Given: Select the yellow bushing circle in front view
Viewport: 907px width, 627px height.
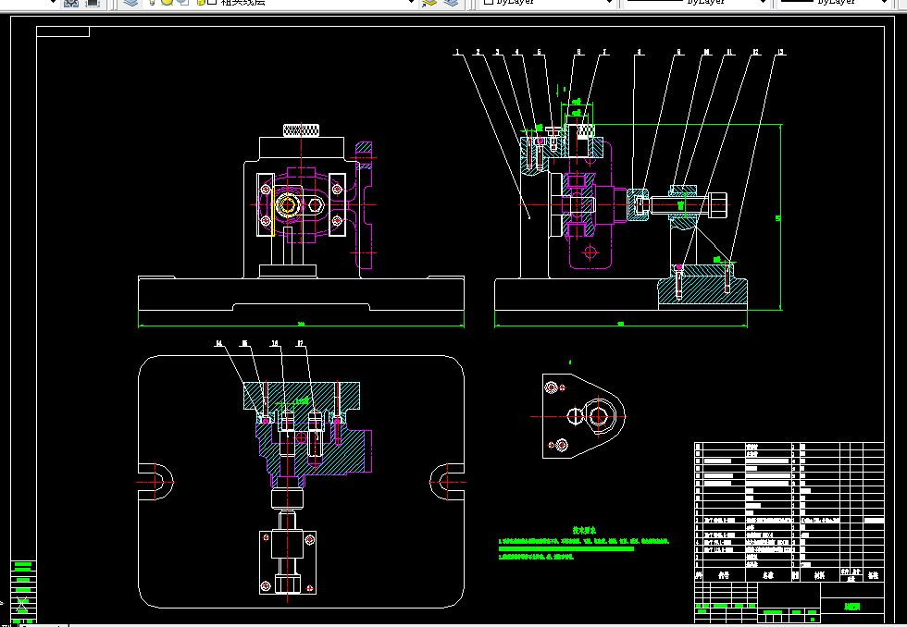Looking at the screenshot, I should pyautogui.click(x=287, y=204).
